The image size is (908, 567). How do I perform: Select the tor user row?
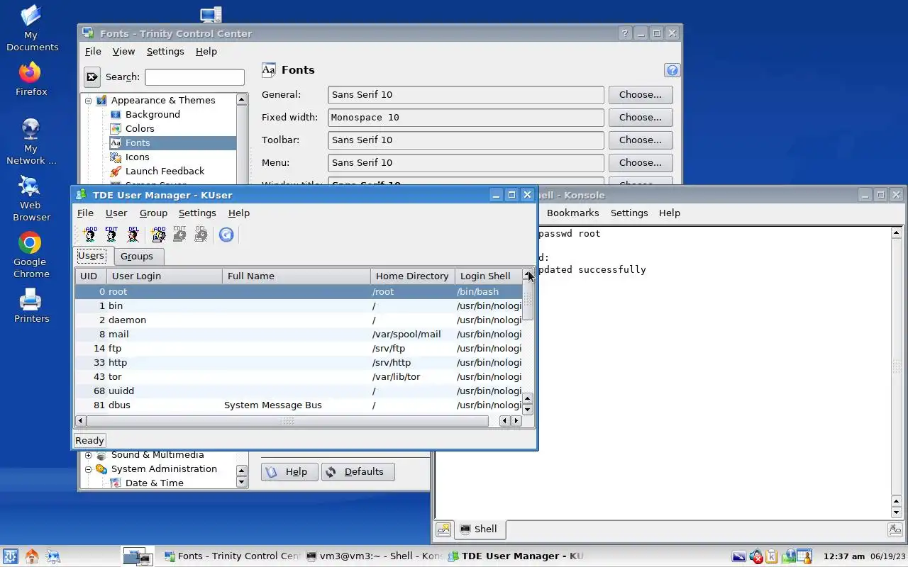299,376
